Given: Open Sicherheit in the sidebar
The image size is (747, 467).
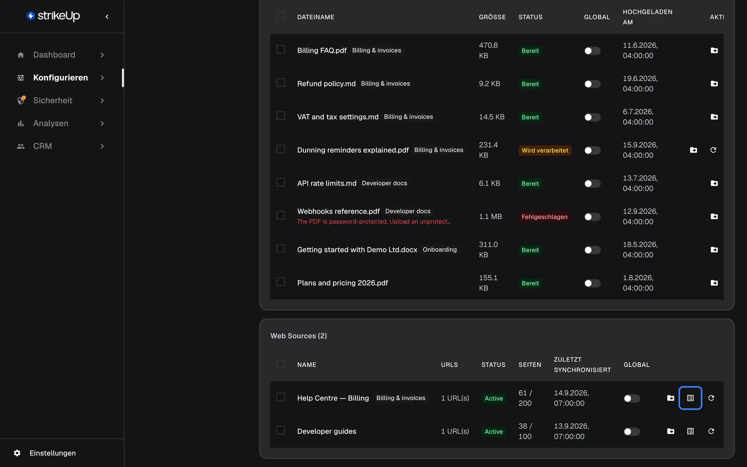Looking at the screenshot, I should (53, 100).
